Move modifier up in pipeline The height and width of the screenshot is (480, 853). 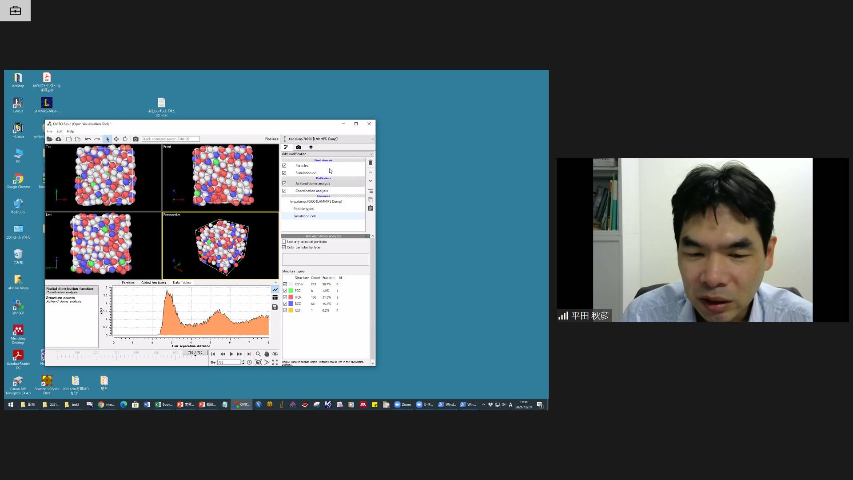(x=371, y=172)
